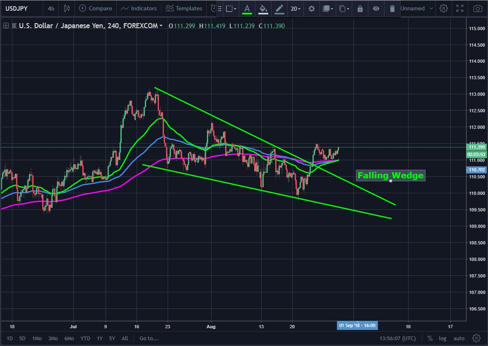Open drawing settings gear in floating toolbar
This screenshot has height=346, width=488.
click(x=312, y=9)
